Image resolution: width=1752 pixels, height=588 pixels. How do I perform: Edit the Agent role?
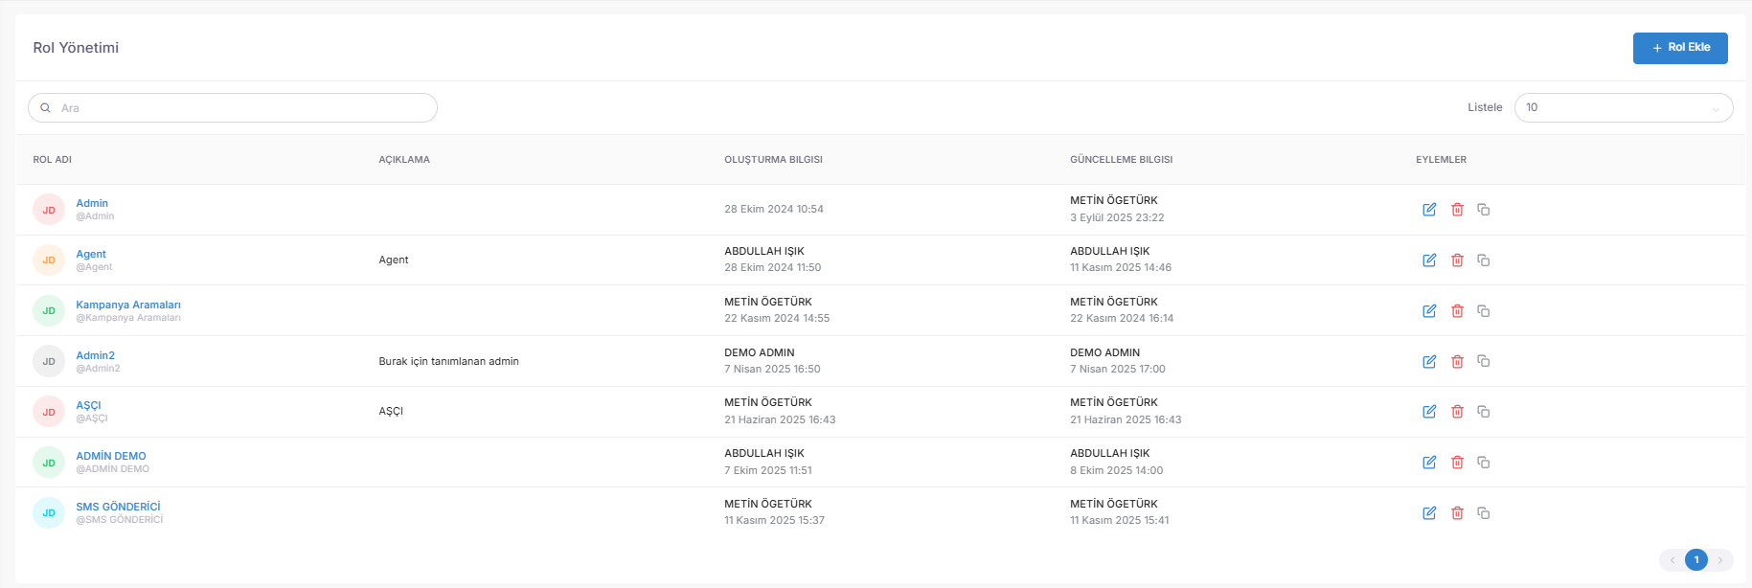[x=1429, y=260]
